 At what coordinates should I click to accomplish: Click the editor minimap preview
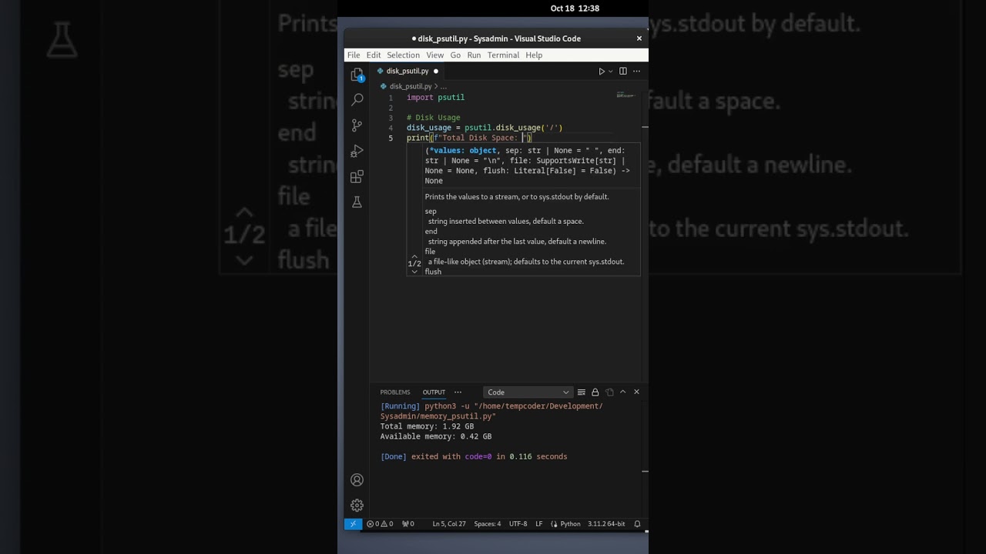tap(625, 95)
